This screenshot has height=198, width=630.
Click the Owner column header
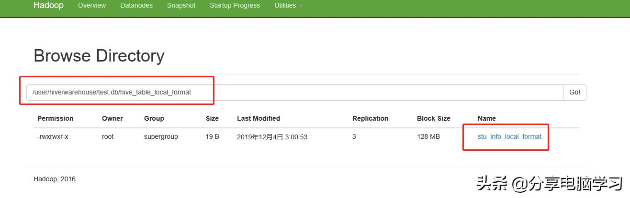tap(112, 118)
